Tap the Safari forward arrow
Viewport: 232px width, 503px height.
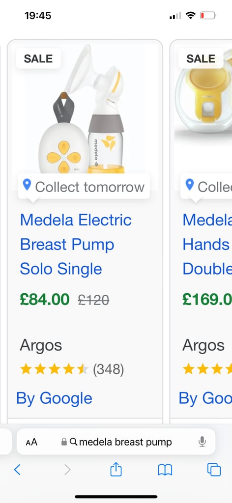67,470
